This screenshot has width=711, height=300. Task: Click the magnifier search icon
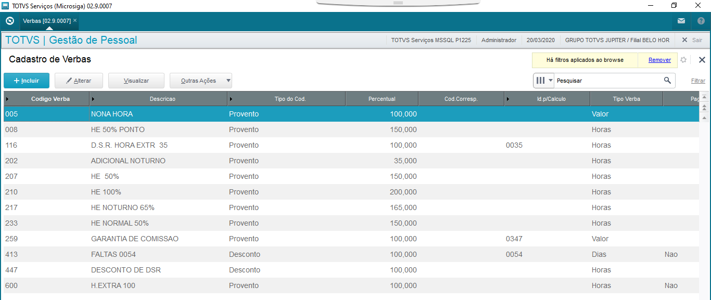667,81
